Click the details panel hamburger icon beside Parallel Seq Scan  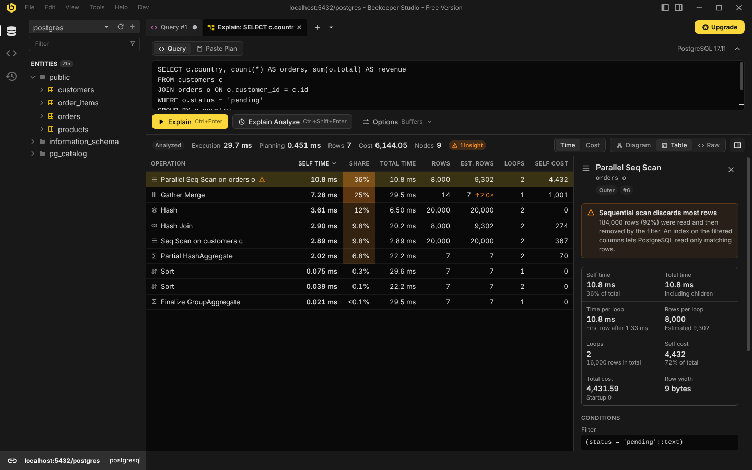586,168
